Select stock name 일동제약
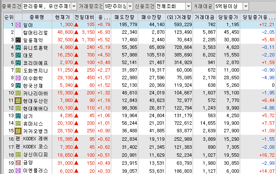The height and width of the screenshot is (174, 276). [33, 40]
